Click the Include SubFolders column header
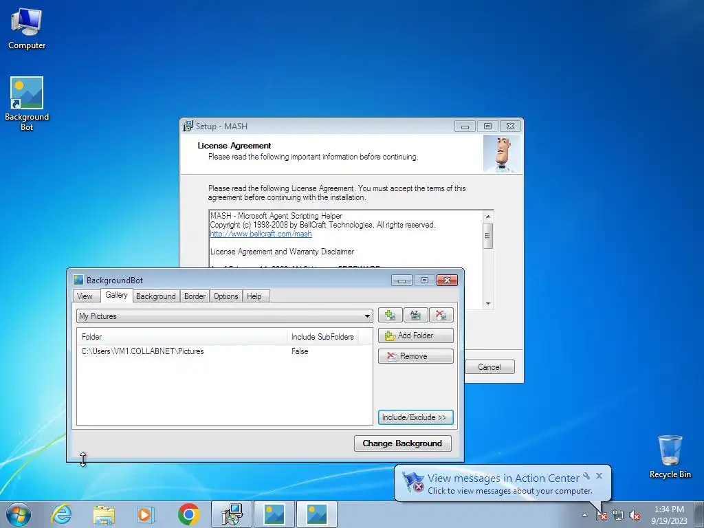 322,337
